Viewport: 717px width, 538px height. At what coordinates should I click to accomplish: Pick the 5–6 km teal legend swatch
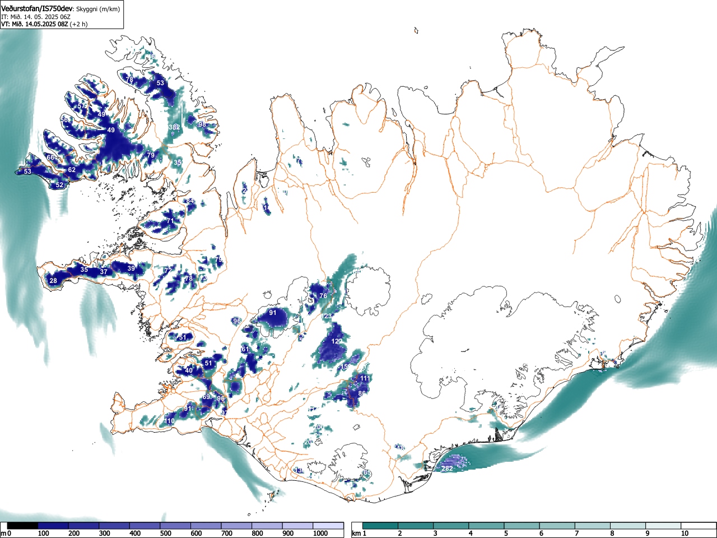click(x=523, y=526)
